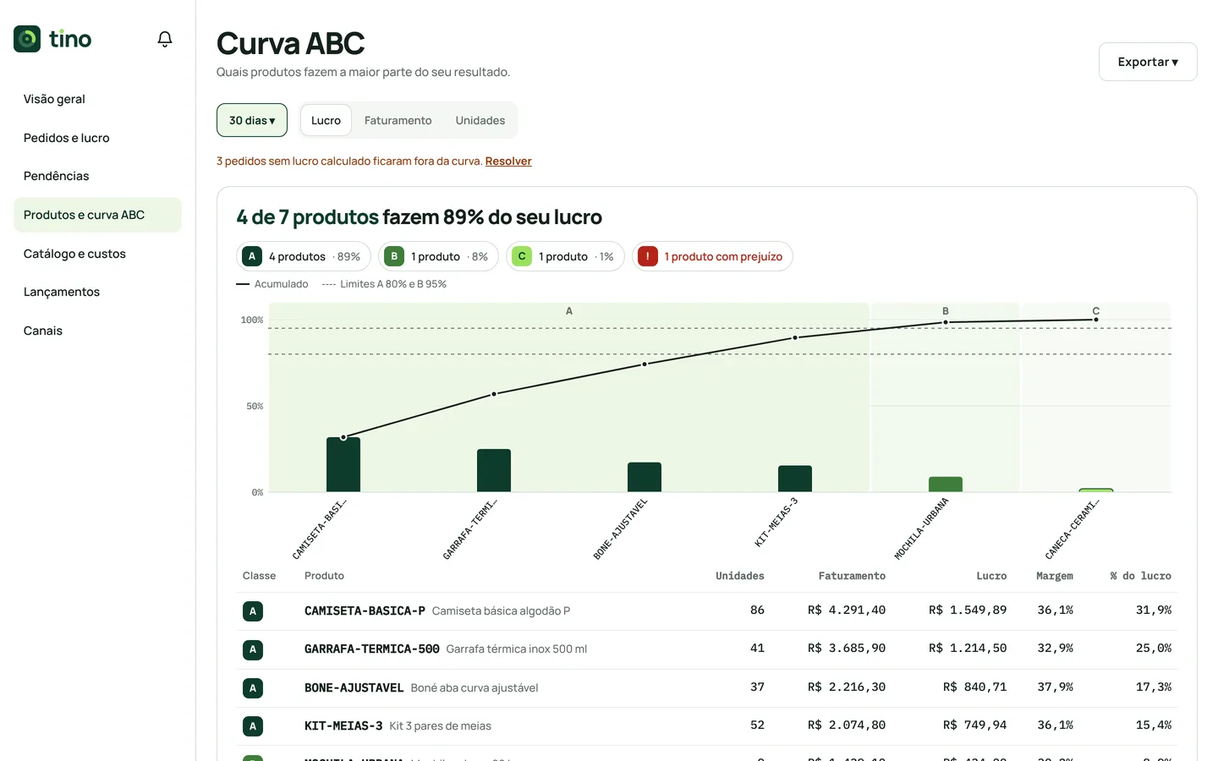Click class A badge on CAMISETA-BASICA-P row
The image size is (1218, 761).
(x=253, y=611)
